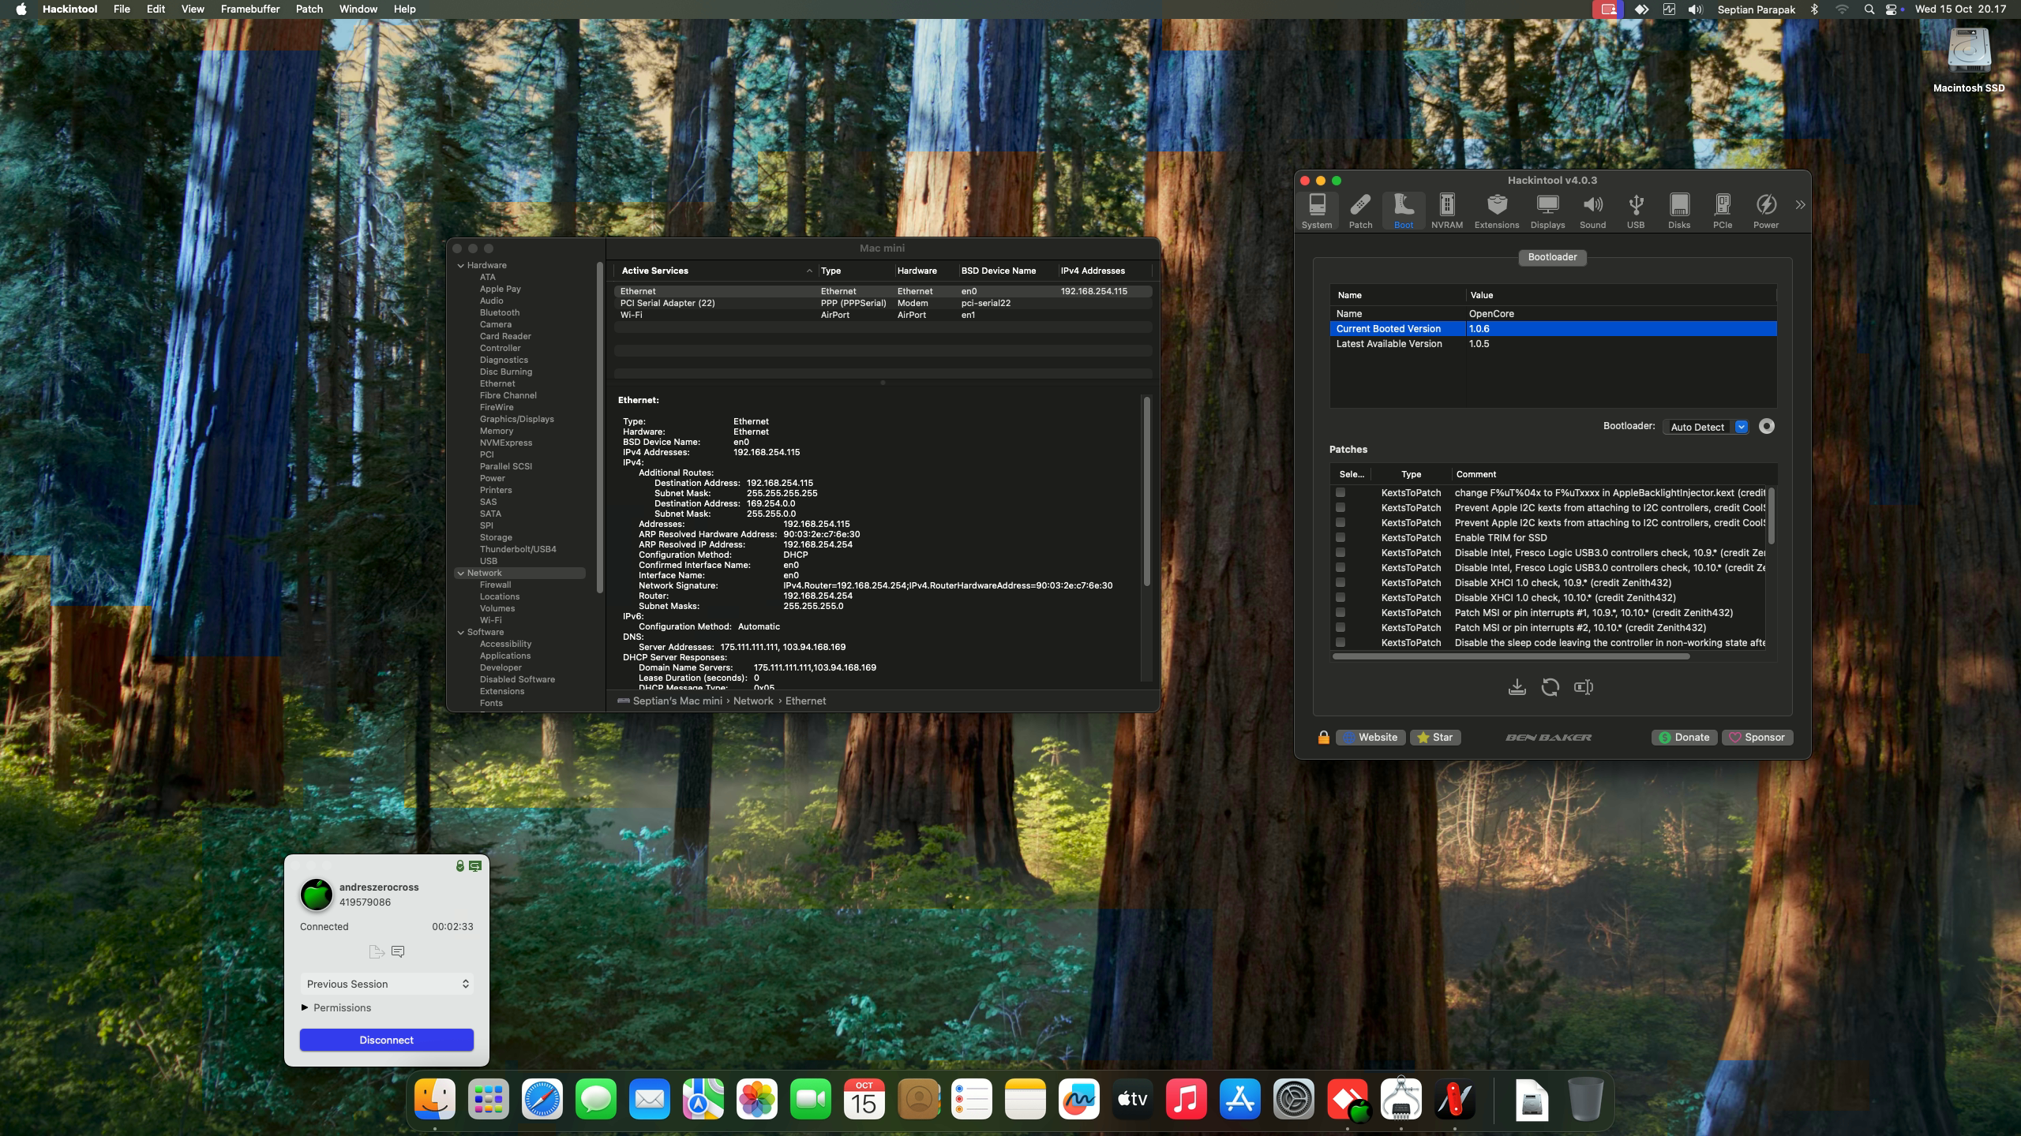The width and height of the screenshot is (2021, 1136).
Task: Open the System tab in Hackintool toolbar
Action: (x=1317, y=211)
